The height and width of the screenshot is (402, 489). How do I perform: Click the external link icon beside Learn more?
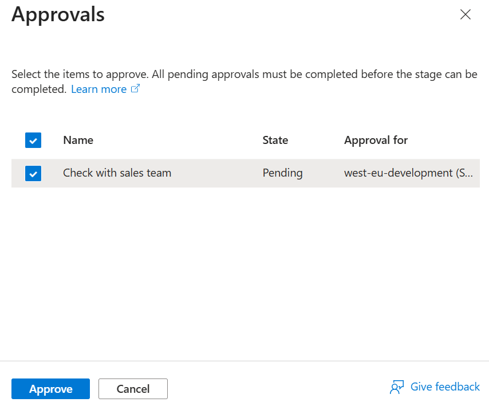coord(136,89)
